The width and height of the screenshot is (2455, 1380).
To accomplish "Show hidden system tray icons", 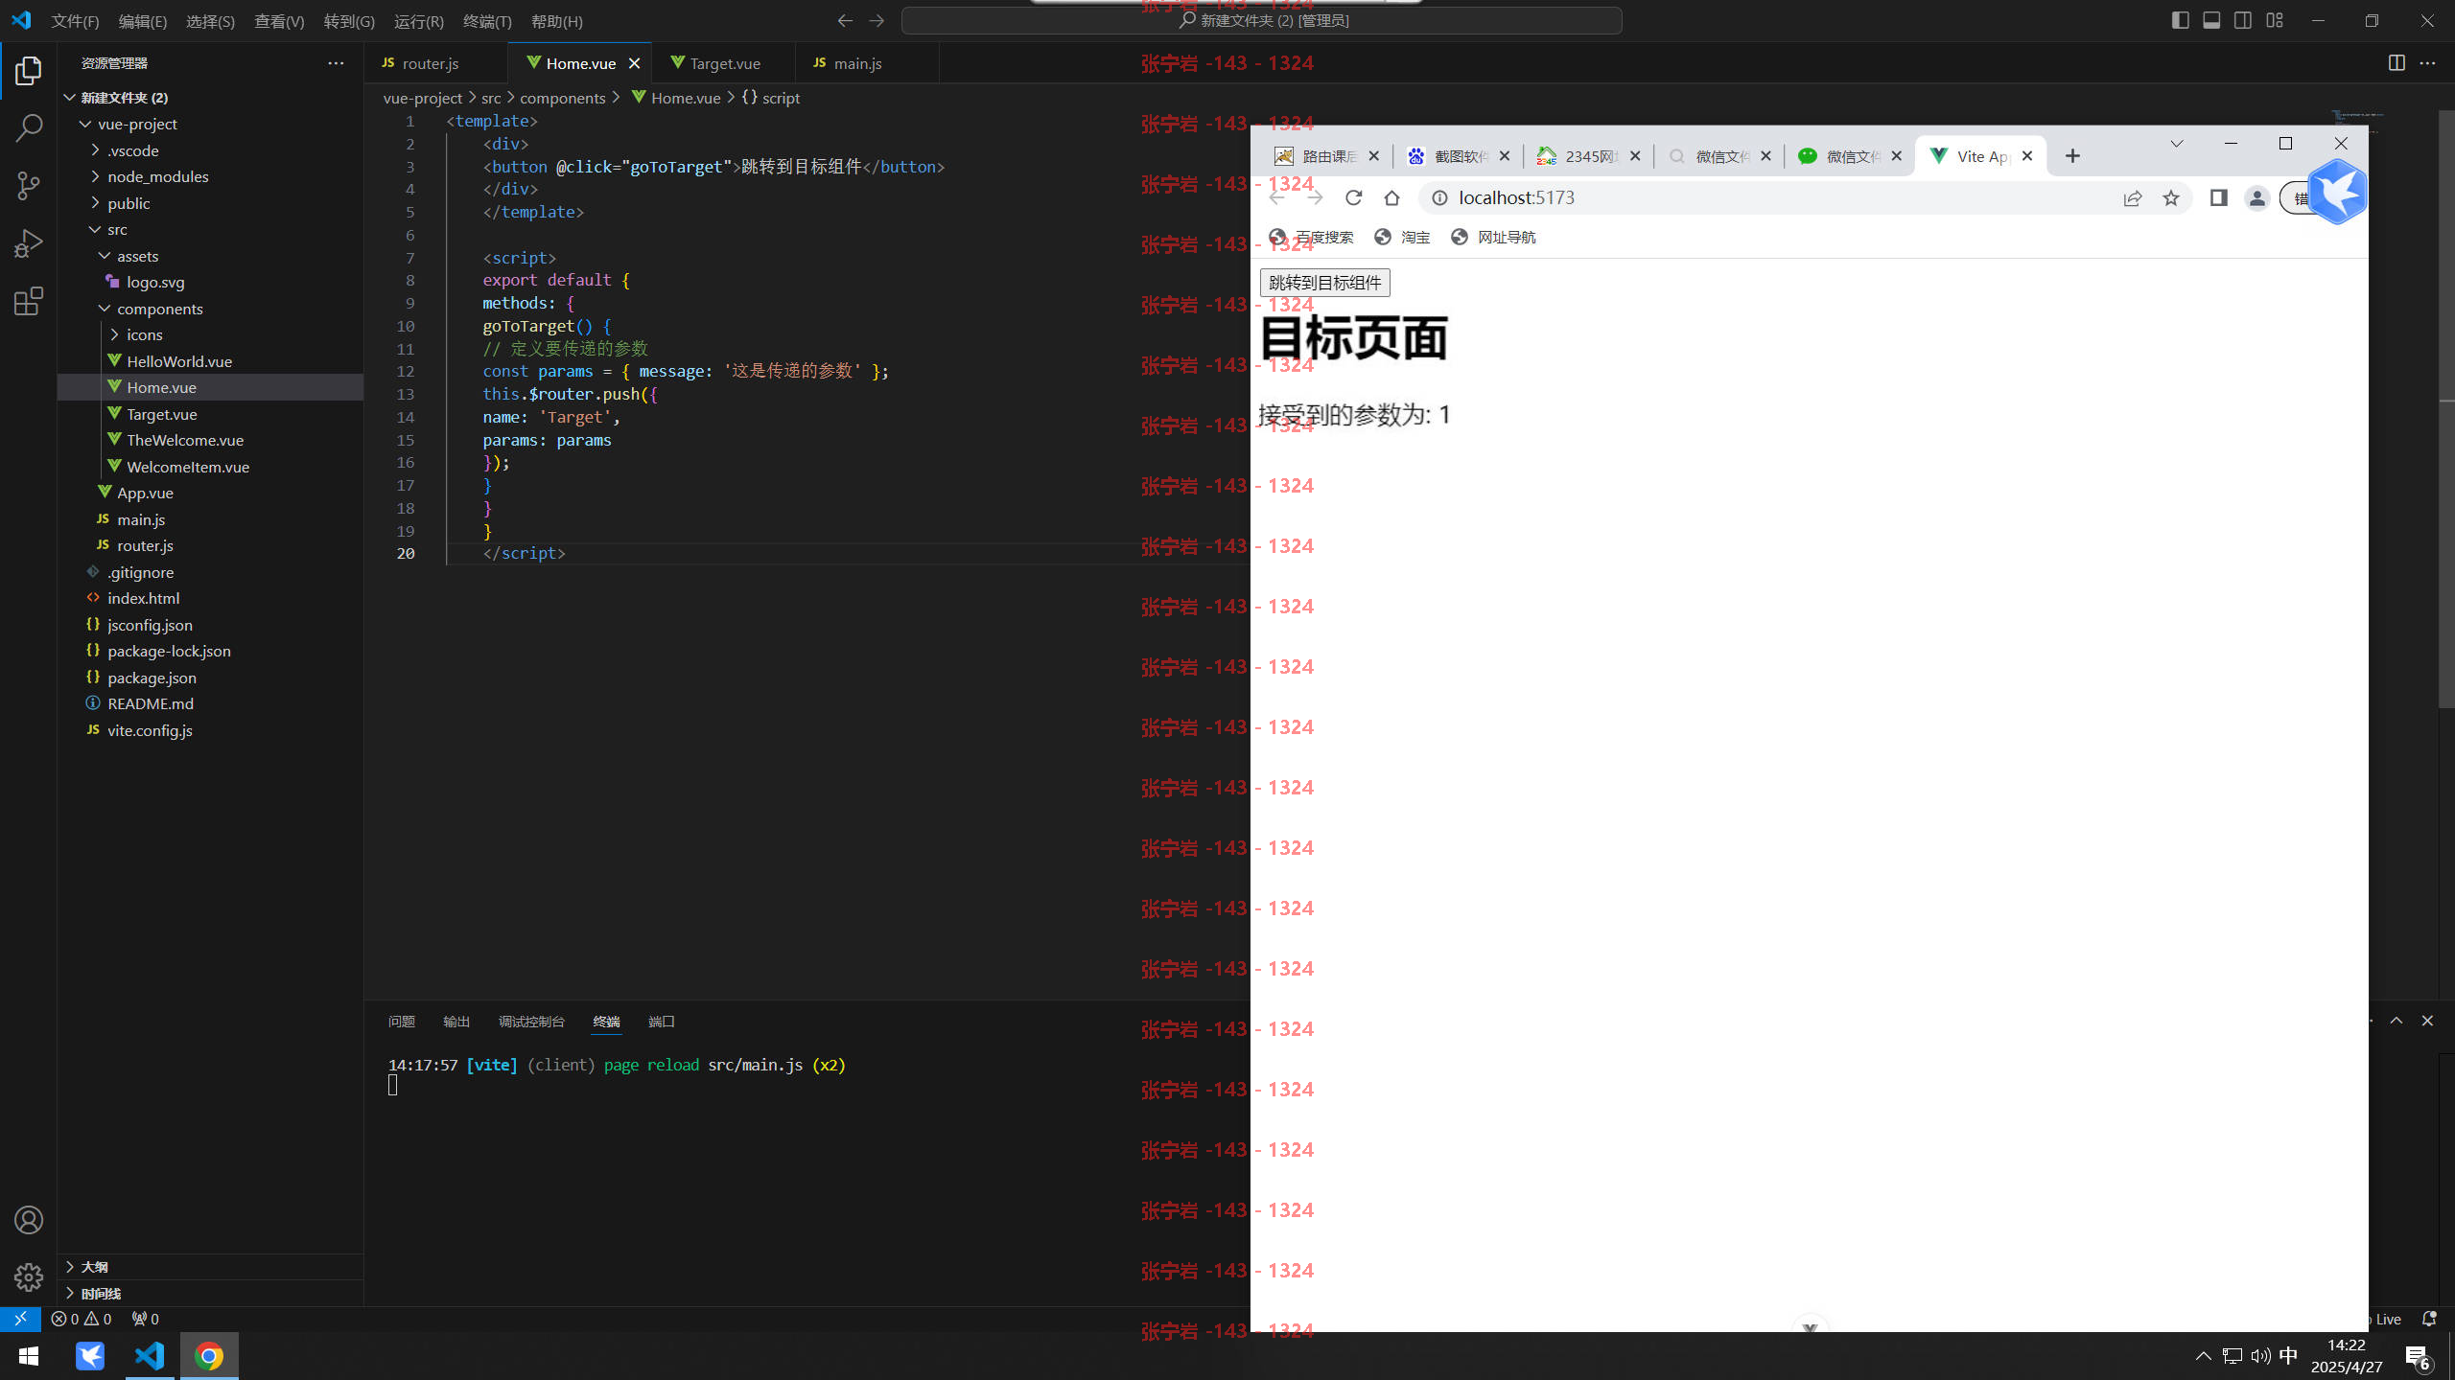I will [x=2204, y=1355].
